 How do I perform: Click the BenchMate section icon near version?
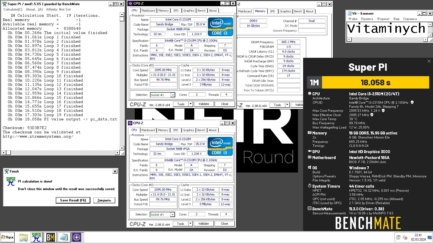coord(310,208)
